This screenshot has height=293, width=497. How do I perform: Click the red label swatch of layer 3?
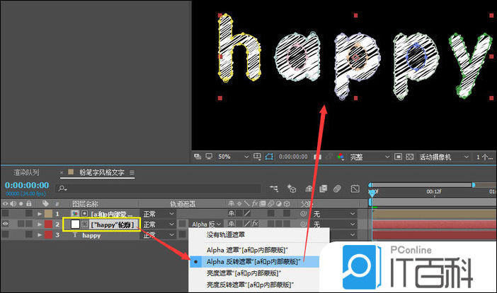click(48, 235)
